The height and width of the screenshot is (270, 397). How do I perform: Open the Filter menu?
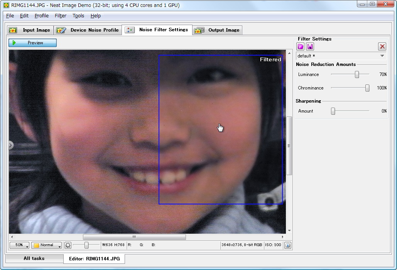pos(60,16)
